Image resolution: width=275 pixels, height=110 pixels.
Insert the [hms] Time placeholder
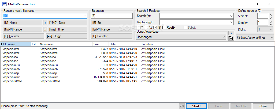coord(68,29)
